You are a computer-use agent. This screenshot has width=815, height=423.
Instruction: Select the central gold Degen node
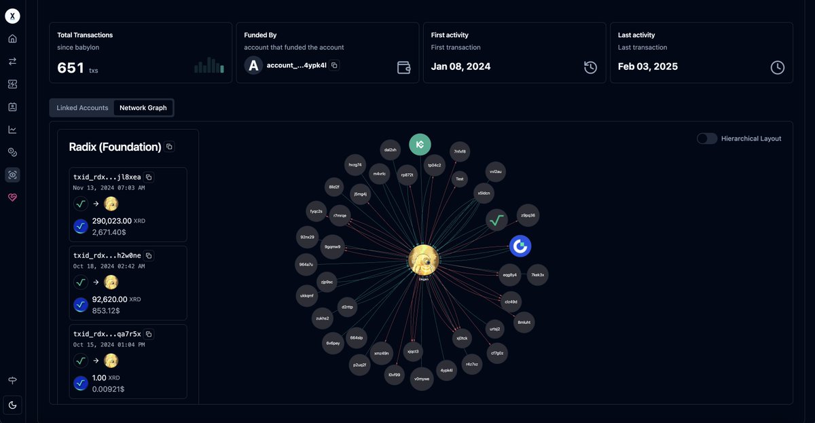tap(424, 260)
